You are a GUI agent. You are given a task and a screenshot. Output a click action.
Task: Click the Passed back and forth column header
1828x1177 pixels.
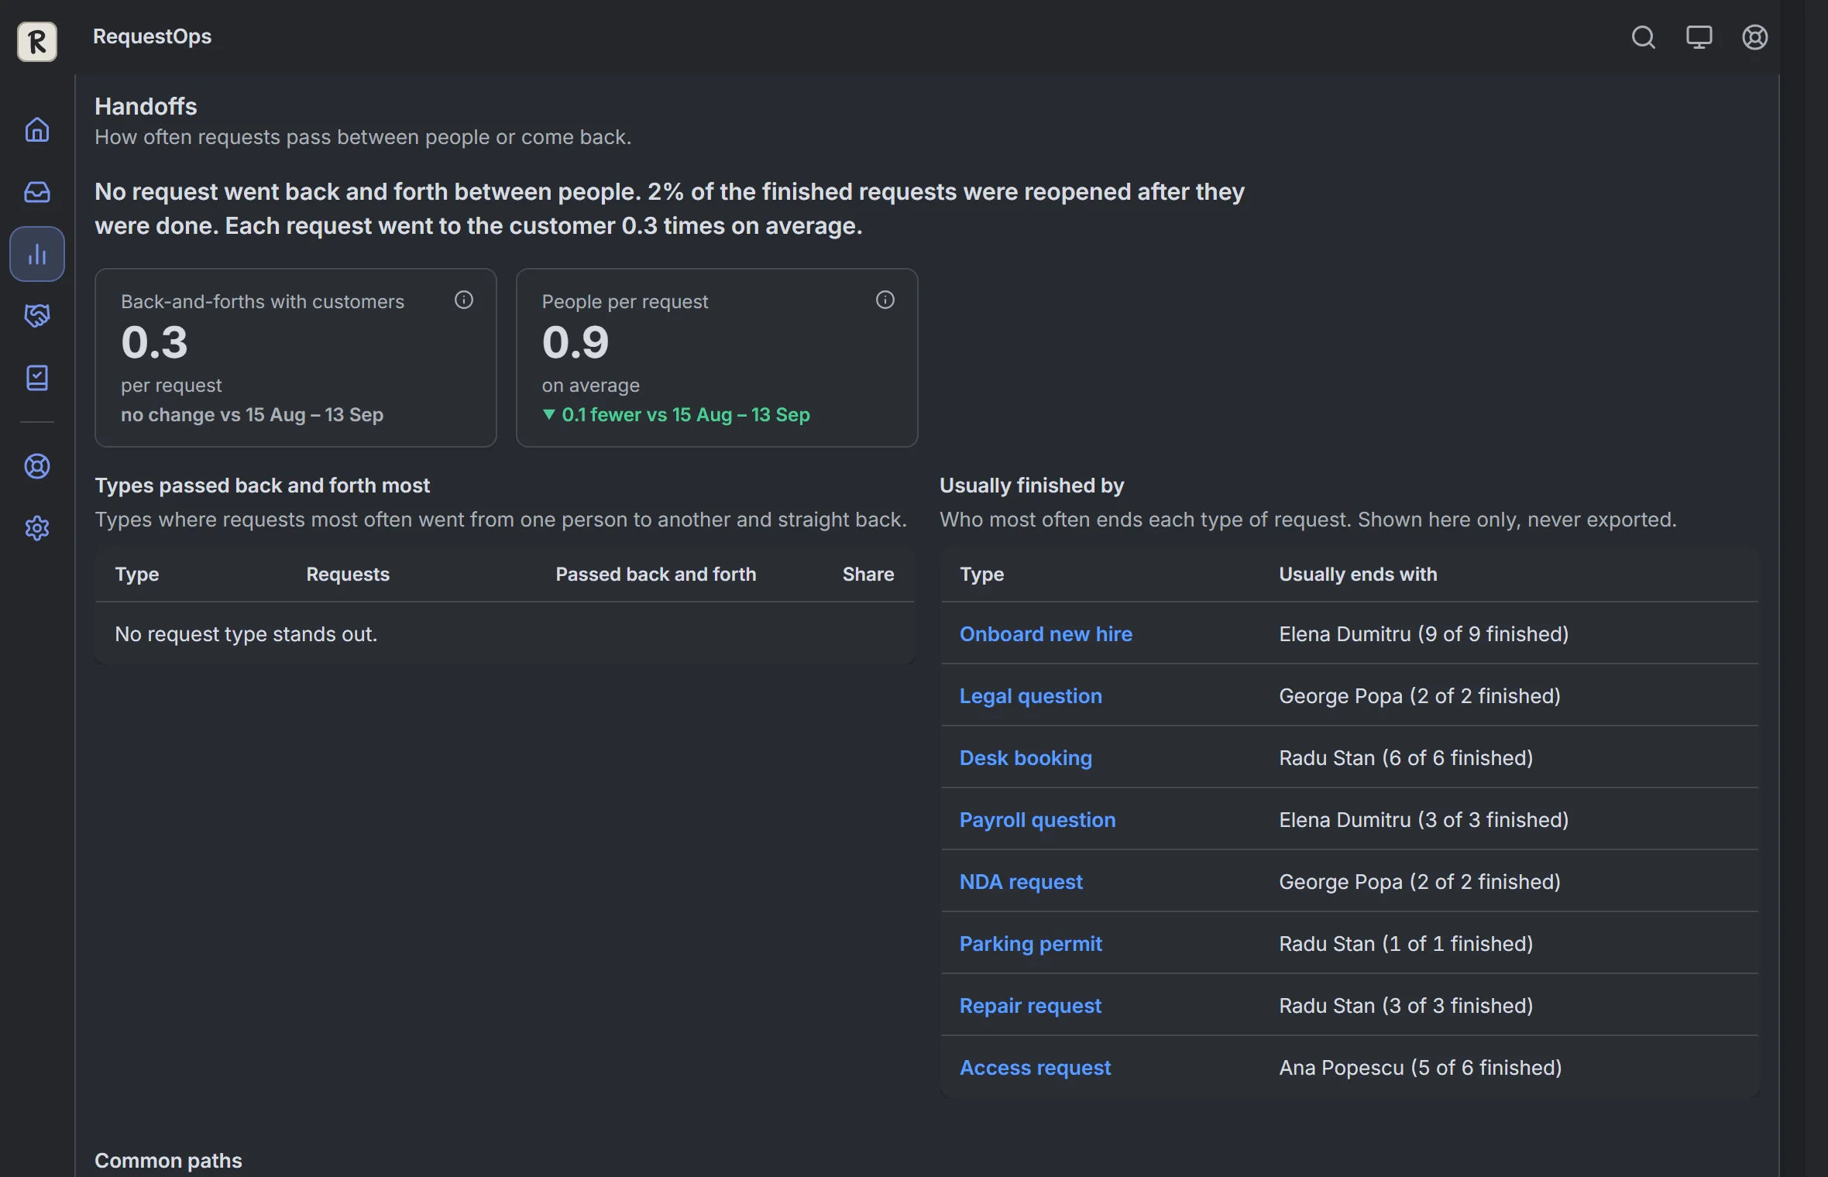coord(655,574)
